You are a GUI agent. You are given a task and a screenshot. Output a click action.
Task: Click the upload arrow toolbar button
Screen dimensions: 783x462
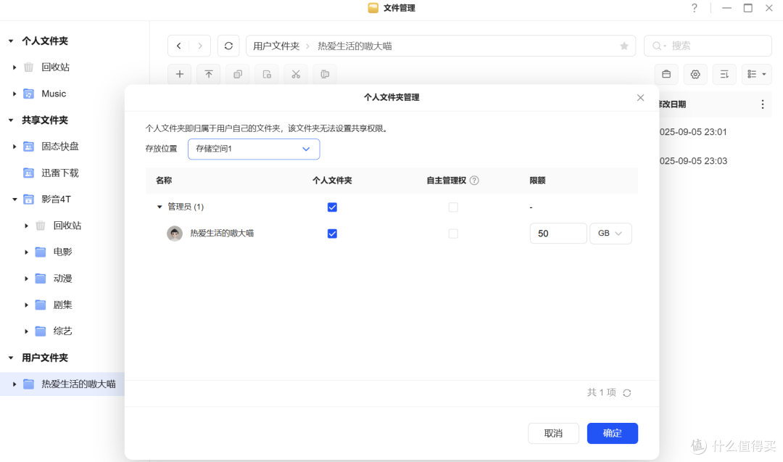point(209,75)
